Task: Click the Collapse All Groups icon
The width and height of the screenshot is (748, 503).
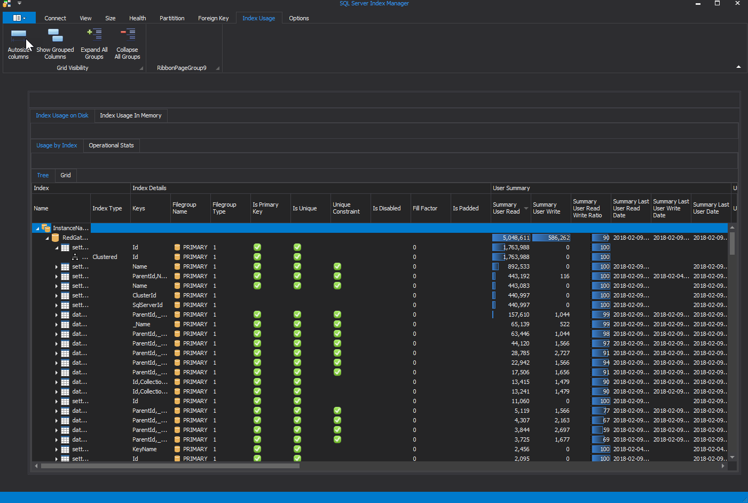Action: (x=128, y=35)
